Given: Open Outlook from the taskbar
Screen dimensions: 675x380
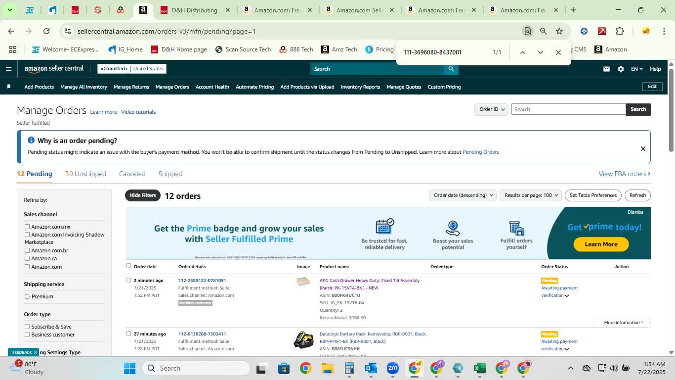Looking at the screenshot, I should point(371,368).
